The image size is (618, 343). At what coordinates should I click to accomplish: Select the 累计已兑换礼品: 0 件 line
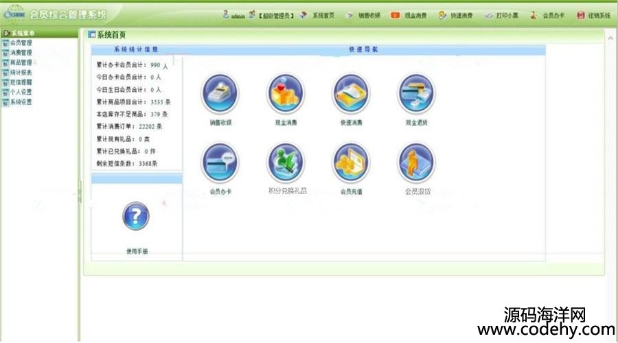point(126,151)
